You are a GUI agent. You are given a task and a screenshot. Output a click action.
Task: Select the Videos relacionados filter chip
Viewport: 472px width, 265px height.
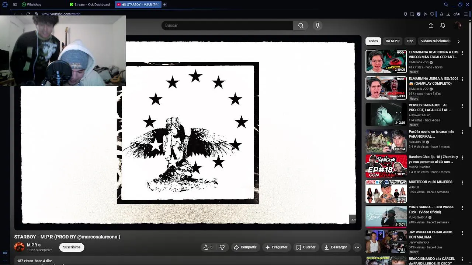(x=435, y=41)
